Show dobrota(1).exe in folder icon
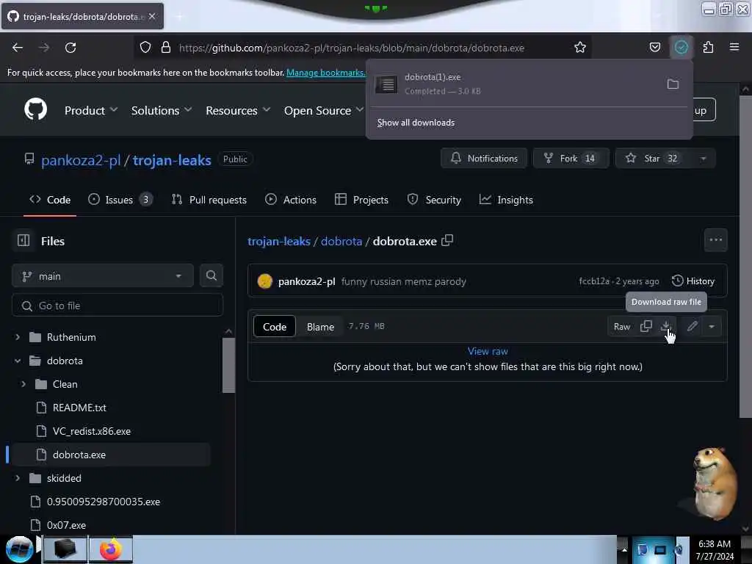 click(673, 84)
